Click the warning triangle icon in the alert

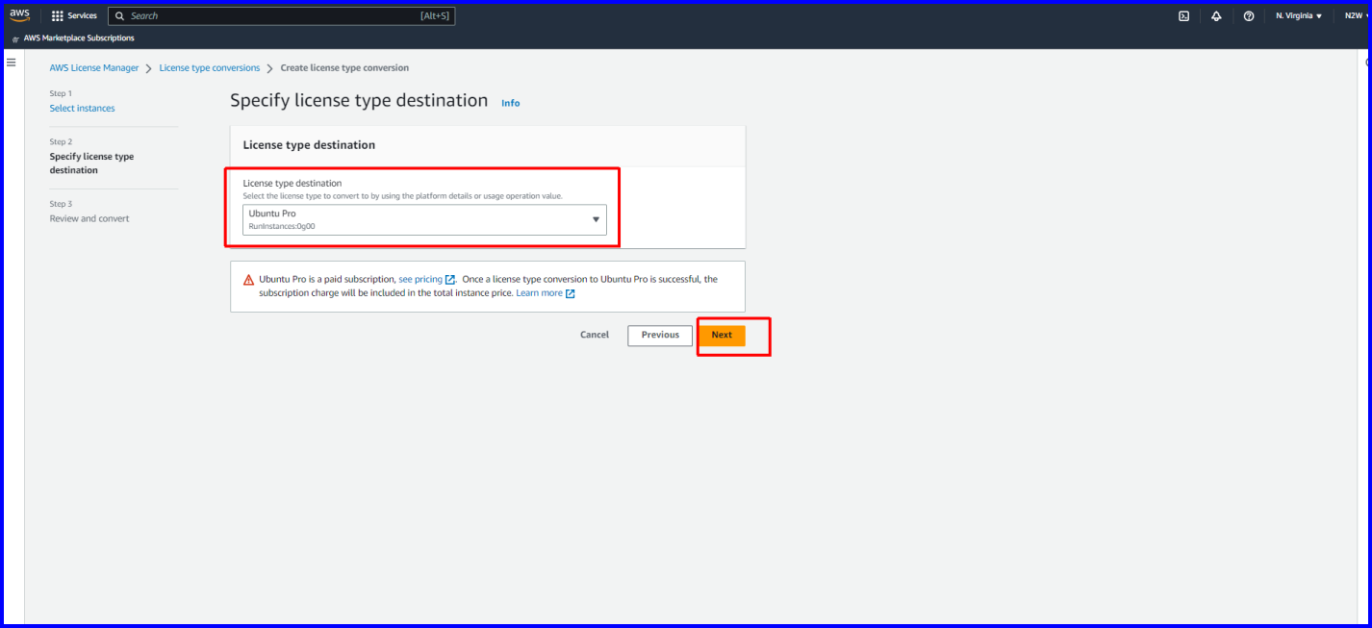click(249, 280)
